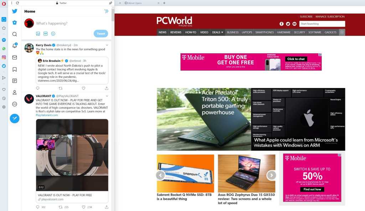Click the Tweet submit button
Screen dimensions: 365x211
pos(101,34)
